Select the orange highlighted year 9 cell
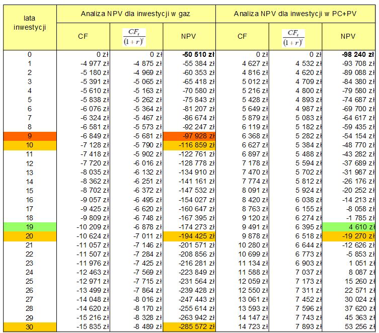Viewport: 379px width, 333px height. pos(30,136)
